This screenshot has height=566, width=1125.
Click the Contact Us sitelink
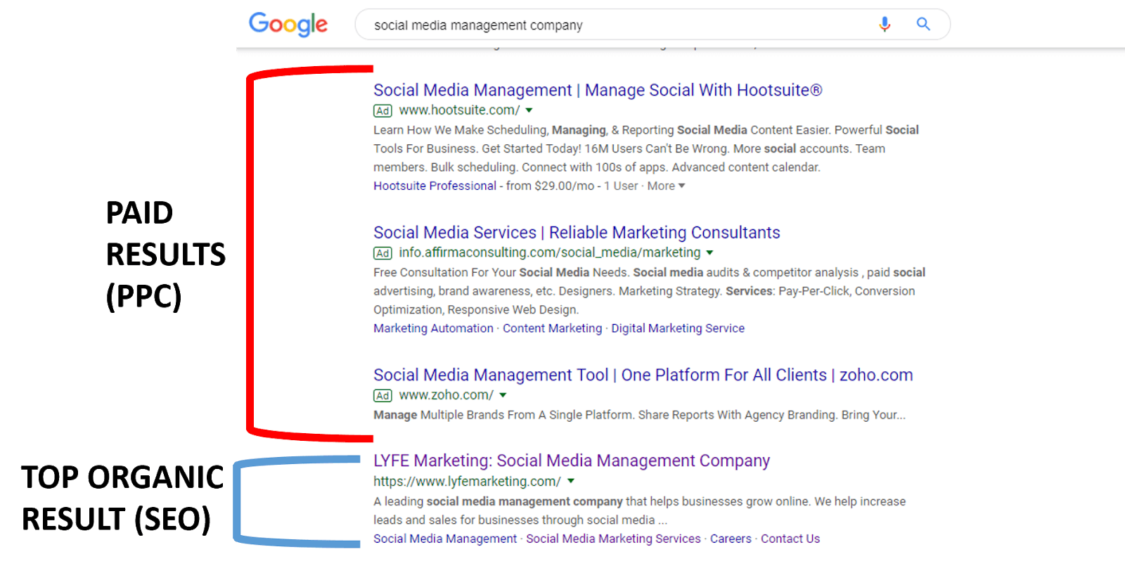pyautogui.click(x=790, y=539)
